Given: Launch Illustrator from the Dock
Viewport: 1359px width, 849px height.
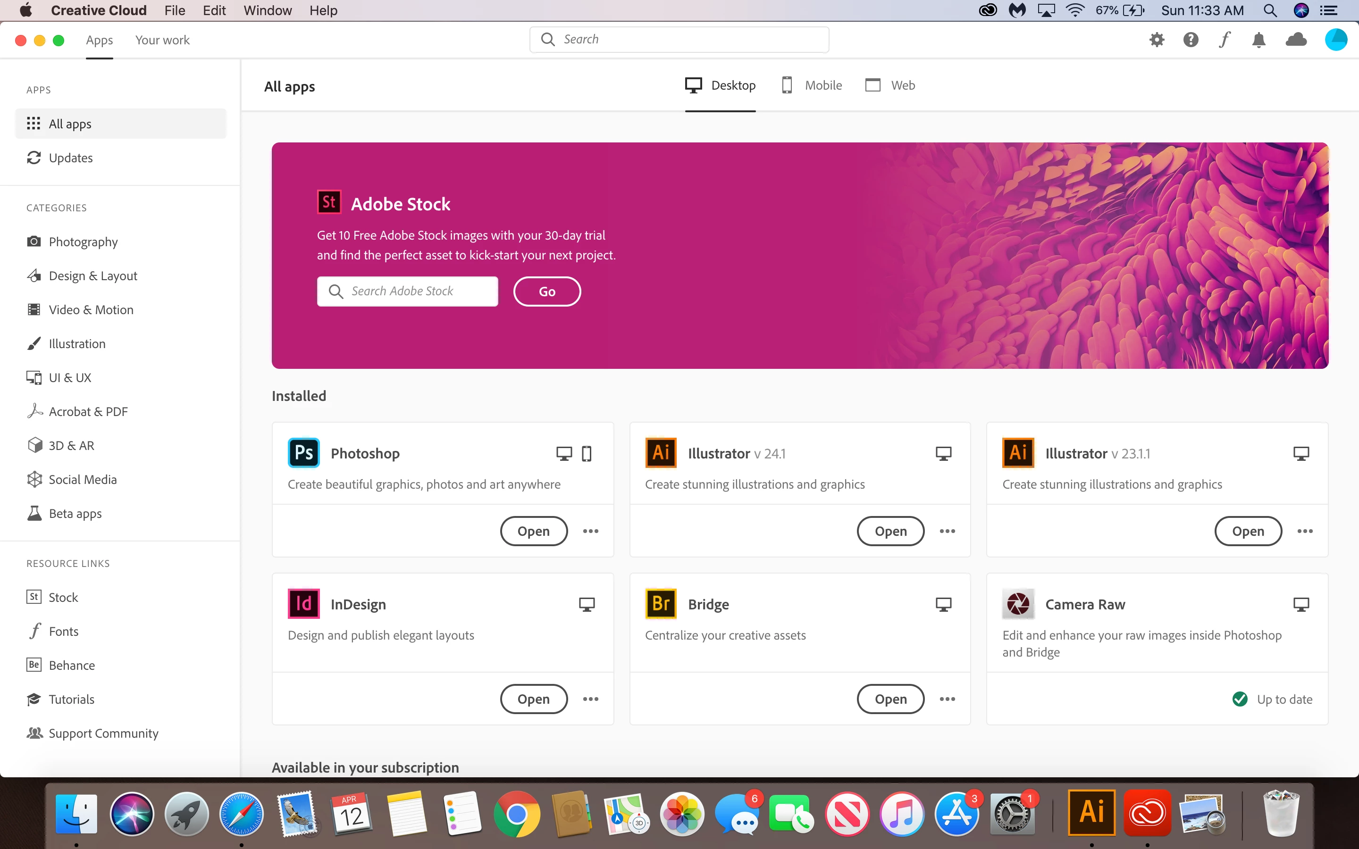Looking at the screenshot, I should [x=1091, y=813].
